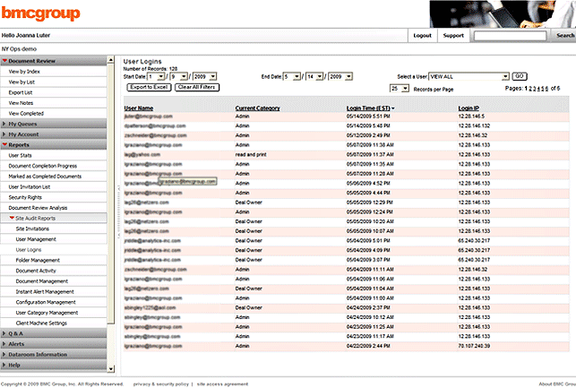
Task: Click Clear All Filters button
Action: coord(197,87)
